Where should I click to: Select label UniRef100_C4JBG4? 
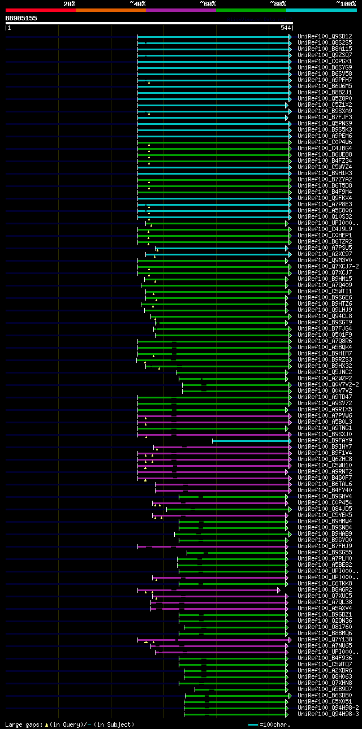(x=325, y=149)
